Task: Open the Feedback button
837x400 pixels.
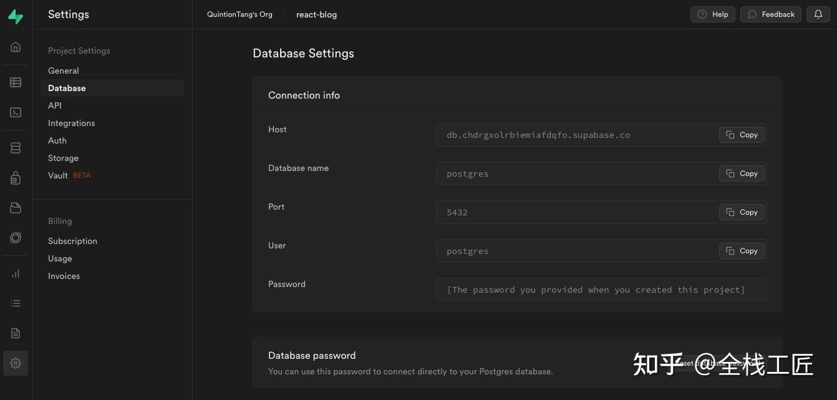Action: [771, 14]
